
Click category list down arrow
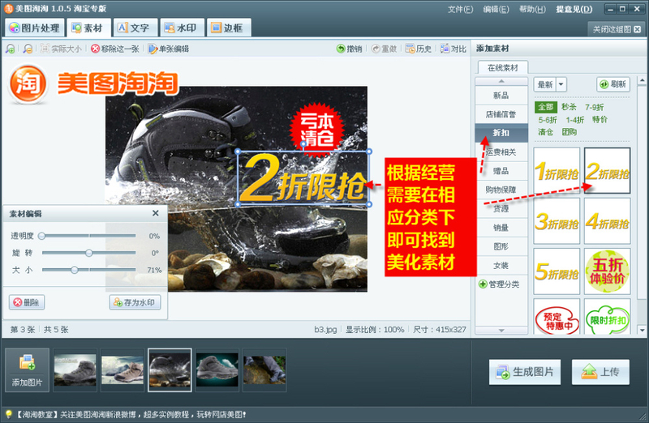pos(501,331)
